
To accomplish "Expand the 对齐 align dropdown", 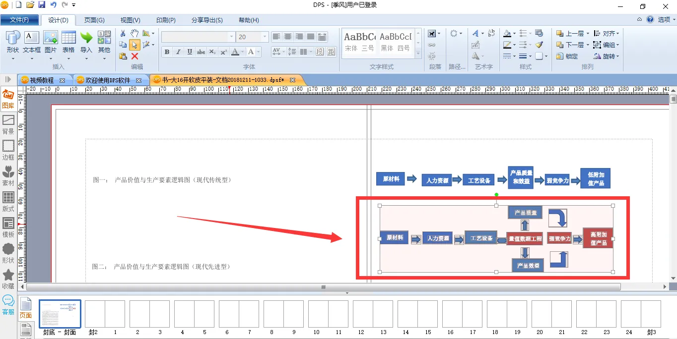I will (x=617, y=34).
